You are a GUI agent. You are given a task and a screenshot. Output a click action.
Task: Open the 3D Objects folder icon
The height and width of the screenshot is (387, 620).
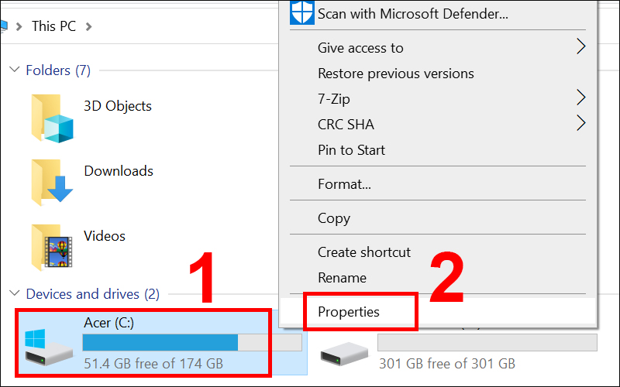click(x=53, y=118)
